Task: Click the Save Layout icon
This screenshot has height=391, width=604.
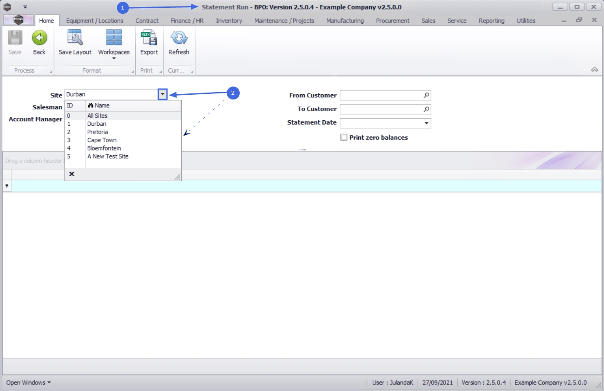Action: pyautogui.click(x=75, y=38)
